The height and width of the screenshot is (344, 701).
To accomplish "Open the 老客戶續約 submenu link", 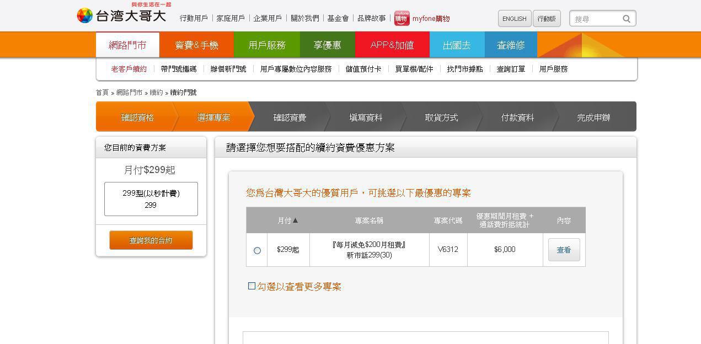I will [x=129, y=69].
